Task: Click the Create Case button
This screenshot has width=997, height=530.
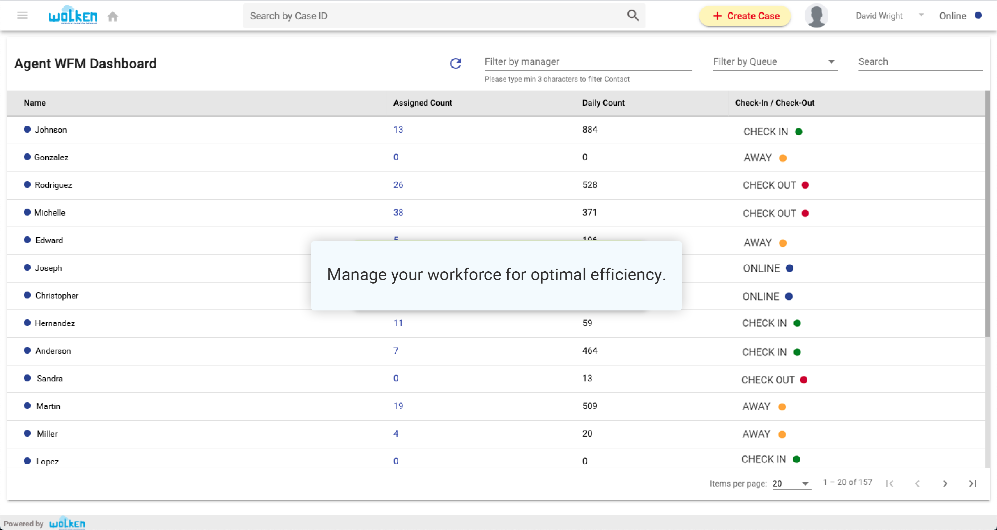Action: coord(745,16)
